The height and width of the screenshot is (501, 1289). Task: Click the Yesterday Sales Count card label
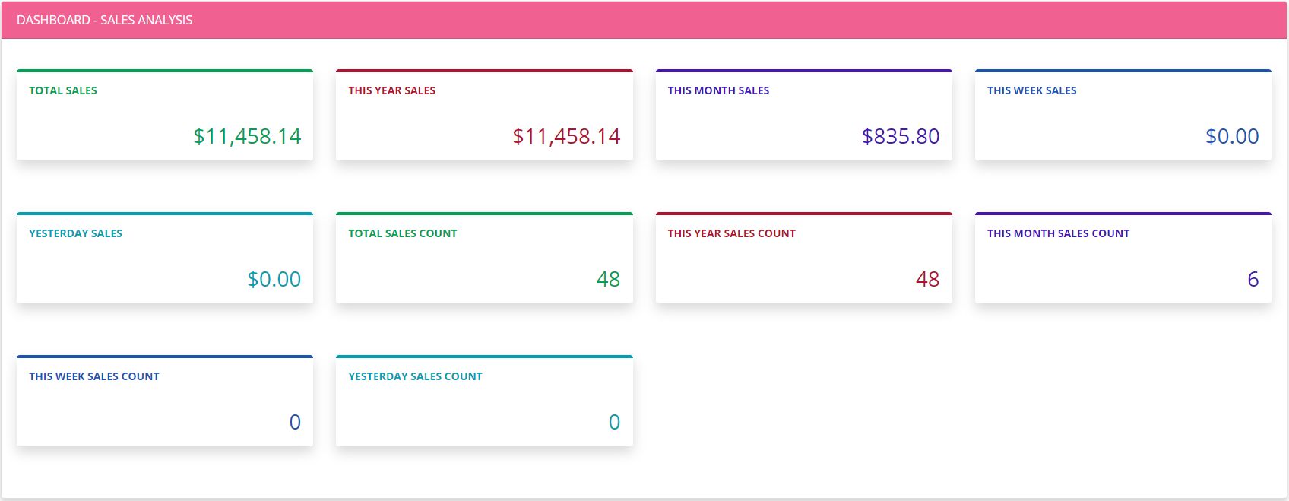tap(415, 376)
